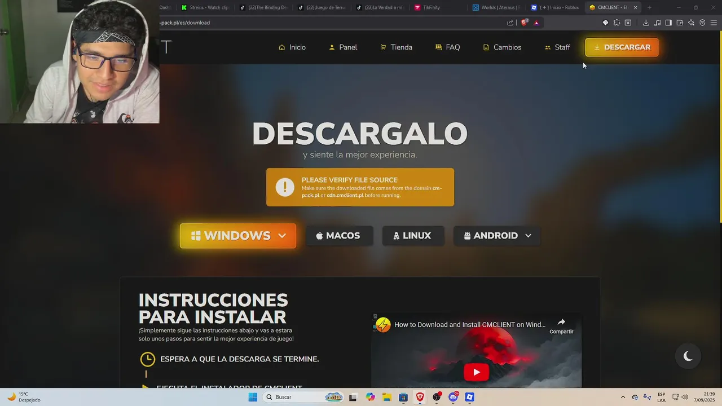Open Roblox from the taskbar
Image resolution: width=722 pixels, height=406 pixels.
point(469,397)
